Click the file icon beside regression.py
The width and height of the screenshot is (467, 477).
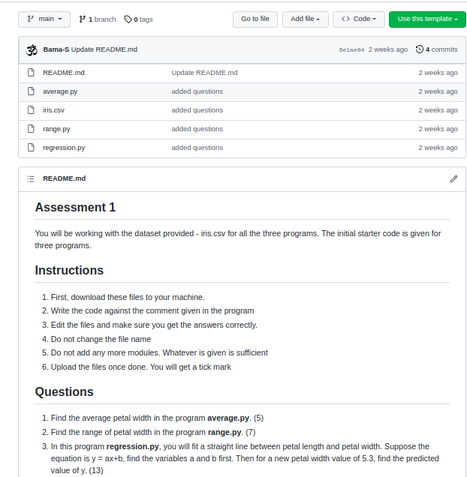pos(32,148)
